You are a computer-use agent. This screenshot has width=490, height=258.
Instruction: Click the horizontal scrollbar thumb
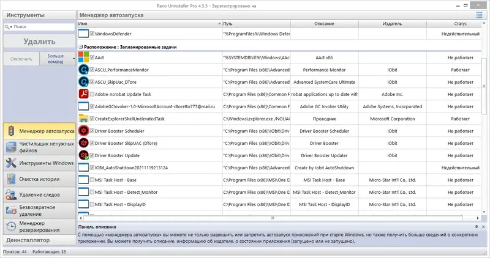tap(273, 218)
